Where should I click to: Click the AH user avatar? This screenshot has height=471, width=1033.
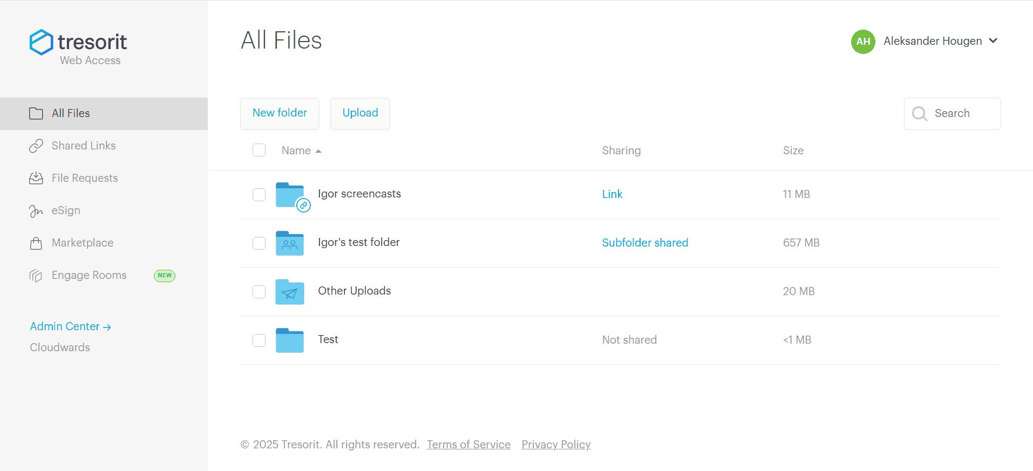coord(863,42)
